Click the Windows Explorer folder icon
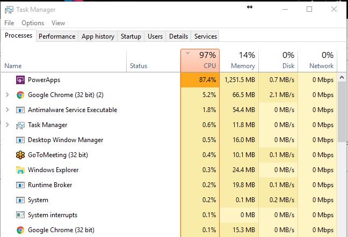The width and height of the screenshot is (348, 237). (x=20, y=170)
